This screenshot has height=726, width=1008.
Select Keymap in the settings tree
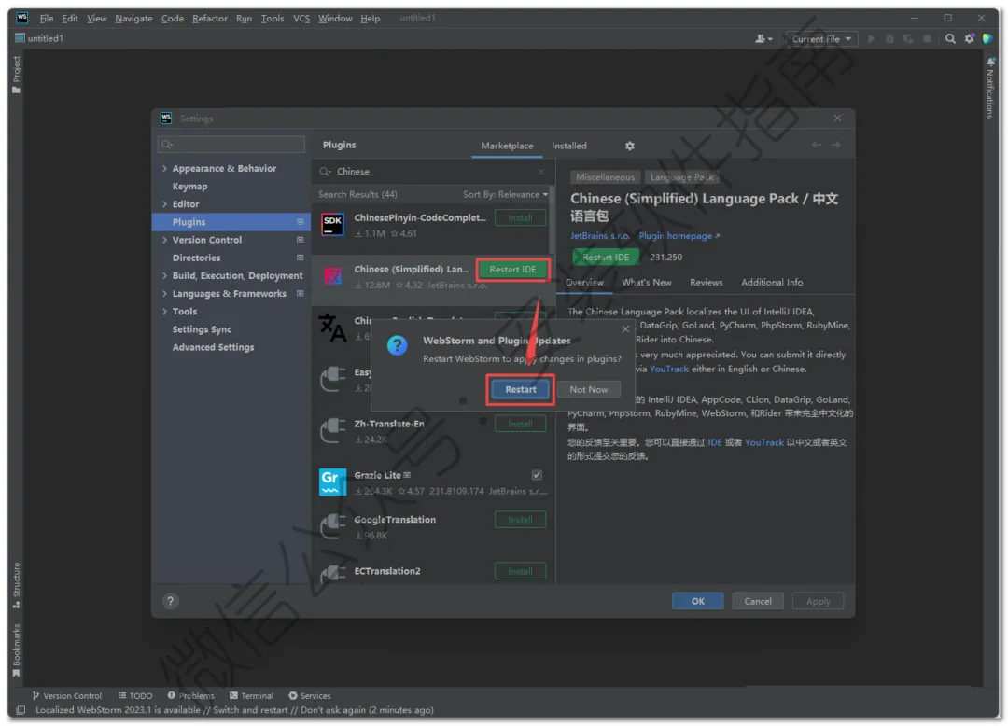coord(189,187)
